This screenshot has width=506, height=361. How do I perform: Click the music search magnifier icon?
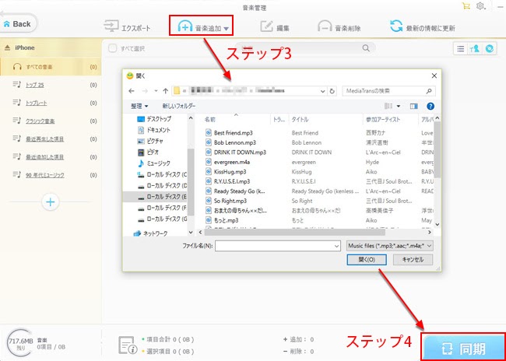click(x=366, y=48)
